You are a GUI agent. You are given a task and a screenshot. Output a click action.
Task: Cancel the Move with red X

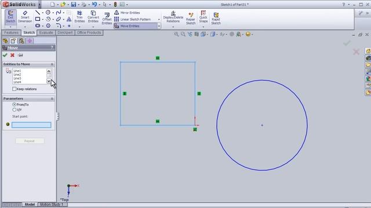tap(12, 55)
